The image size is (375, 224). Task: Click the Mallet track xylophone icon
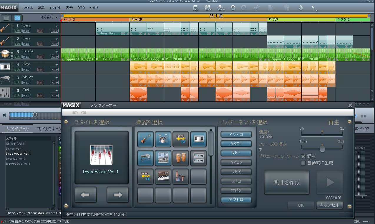click(5, 80)
